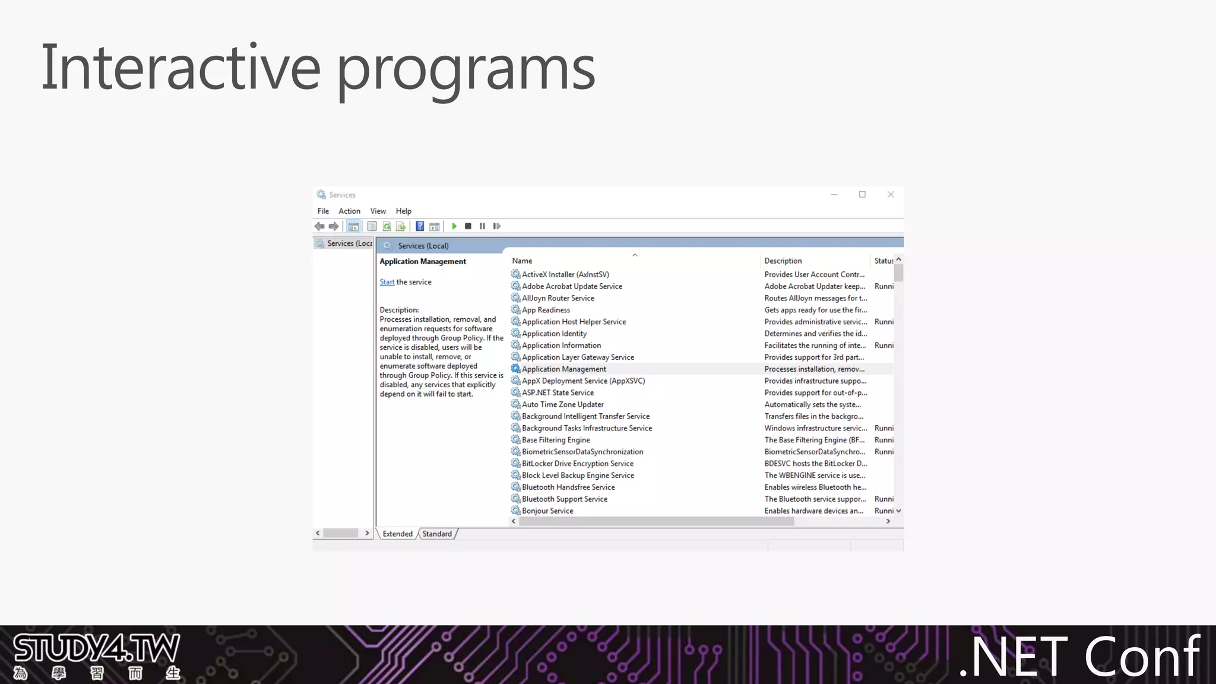Click the Back arrow in Services toolbar
Image resolution: width=1216 pixels, height=684 pixels.
[319, 226]
